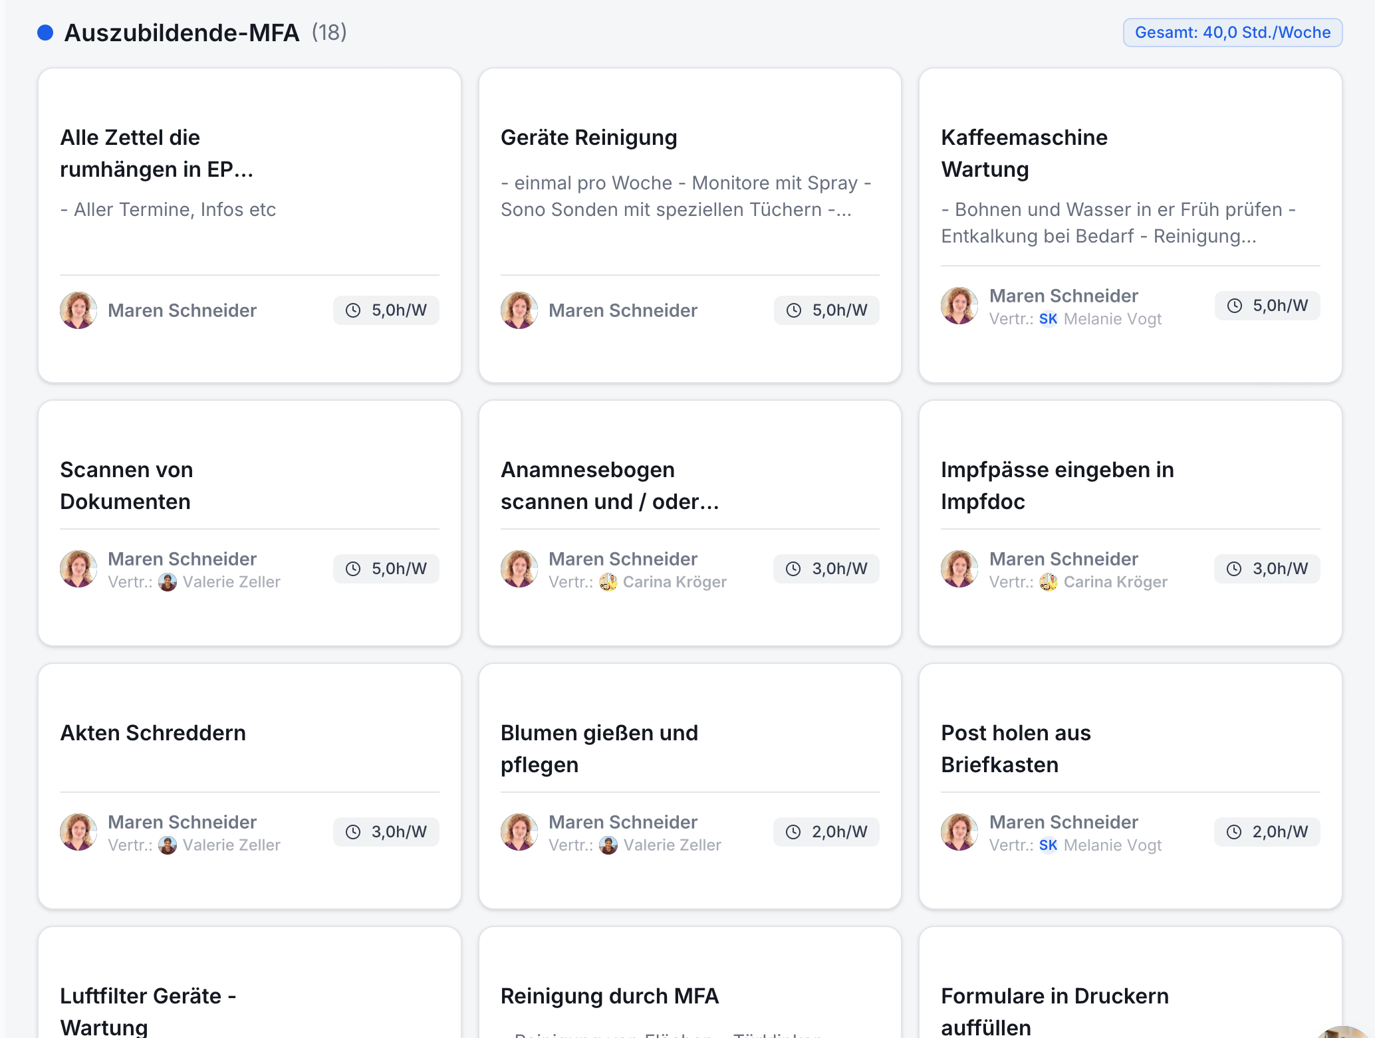
Task: Click the blue dot beside Auszubildende-MFA
Action: [45, 33]
